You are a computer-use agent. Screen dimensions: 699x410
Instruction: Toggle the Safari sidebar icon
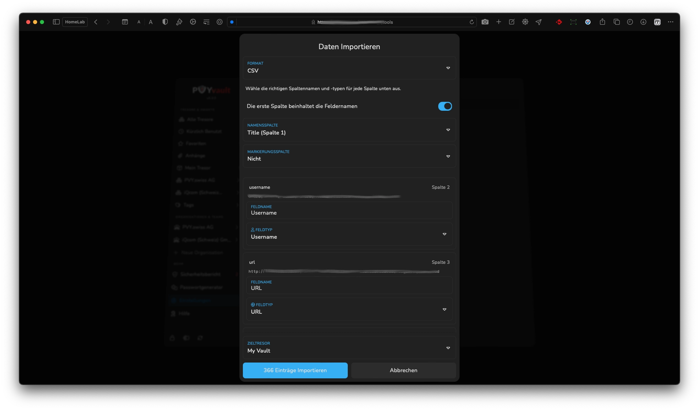click(56, 22)
